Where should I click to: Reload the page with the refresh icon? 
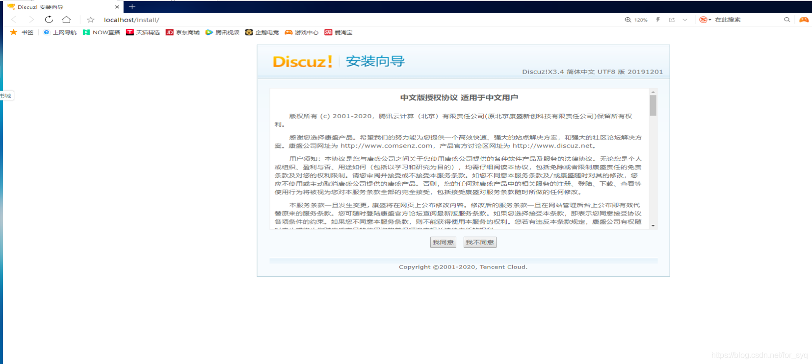49,20
